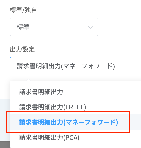Click the 標準 text inside the first select box
Screen dimensions: 141x148
[x=23, y=27]
